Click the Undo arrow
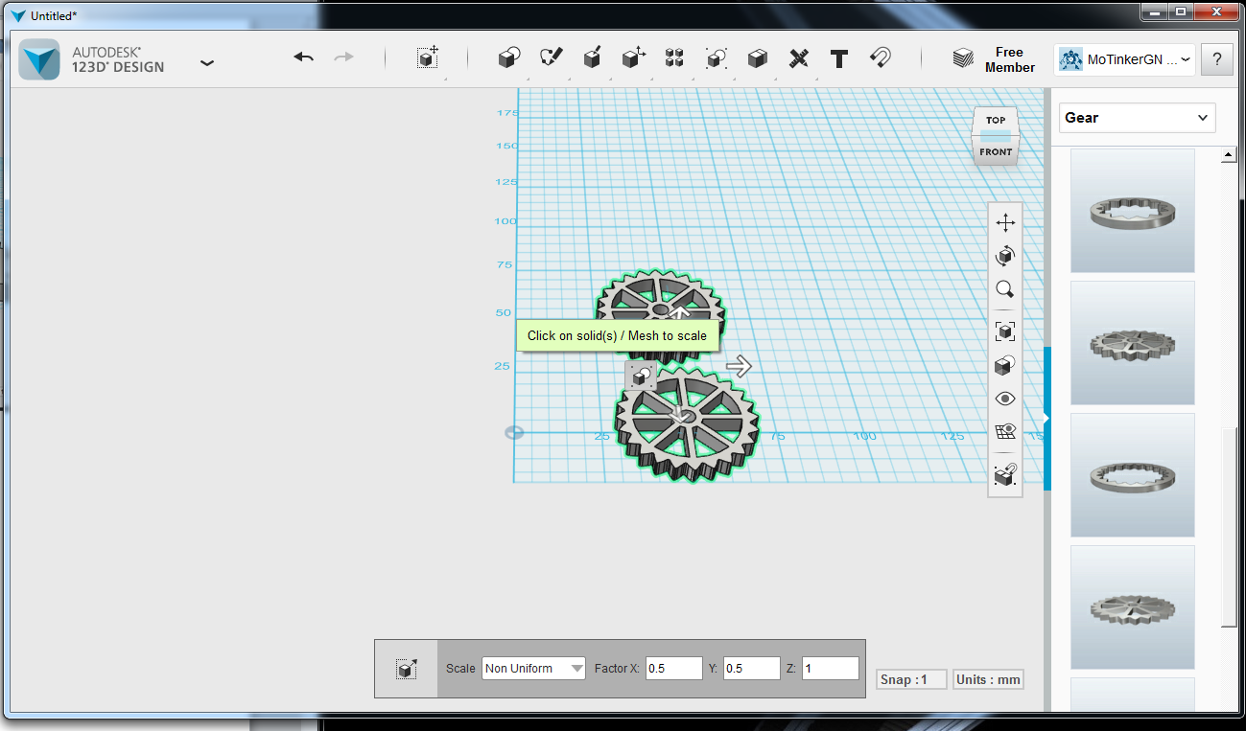 (x=304, y=57)
